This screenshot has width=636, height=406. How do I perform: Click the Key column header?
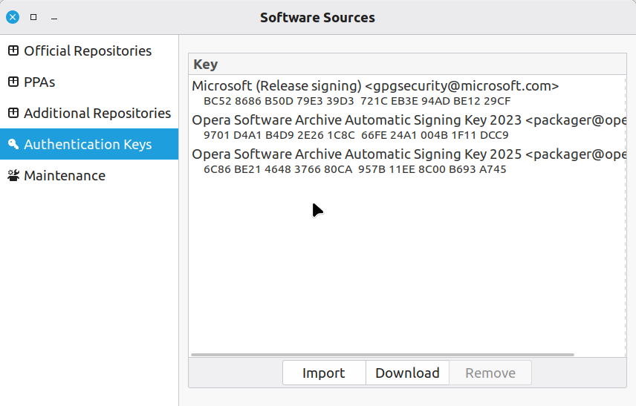tap(407, 64)
